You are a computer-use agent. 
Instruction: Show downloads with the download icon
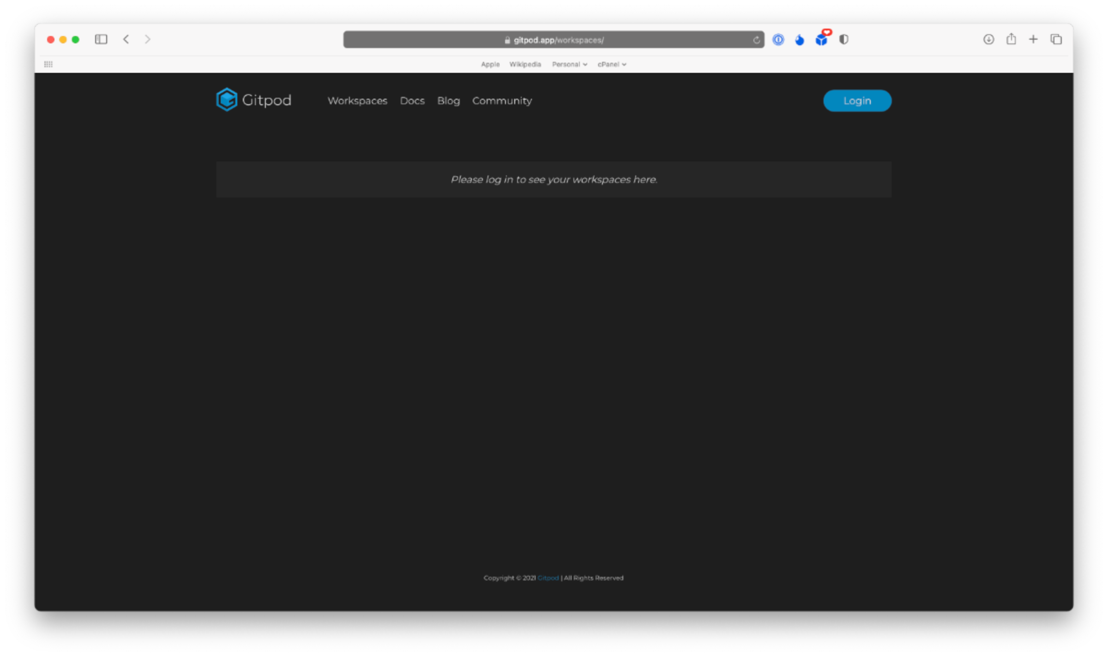tap(988, 39)
